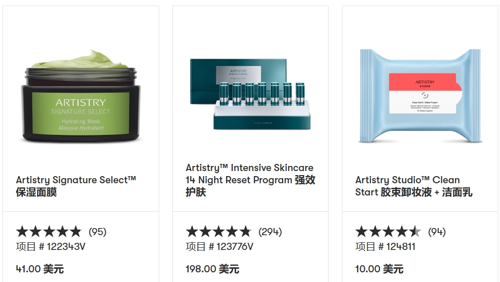Click the half-filled fifth star on Clean Start

(x=415, y=232)
